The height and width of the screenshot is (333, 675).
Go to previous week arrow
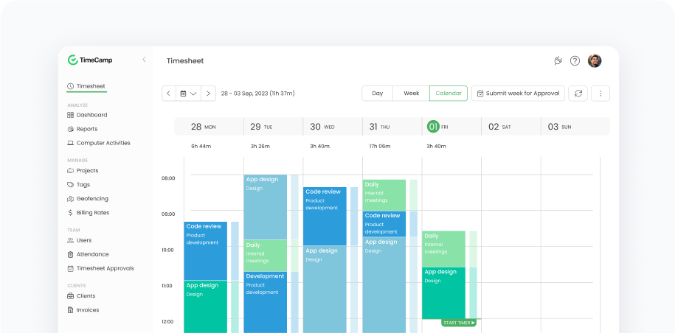tap(168, 94)
